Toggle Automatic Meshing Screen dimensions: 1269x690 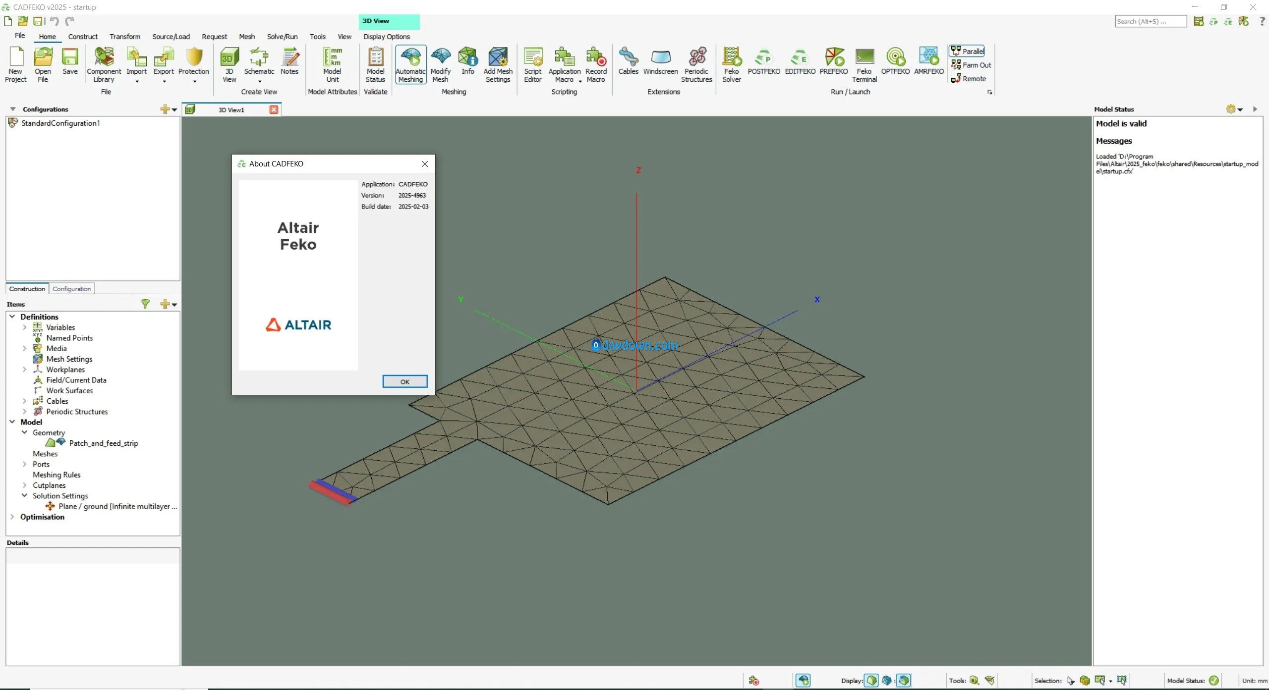point(410,65)
